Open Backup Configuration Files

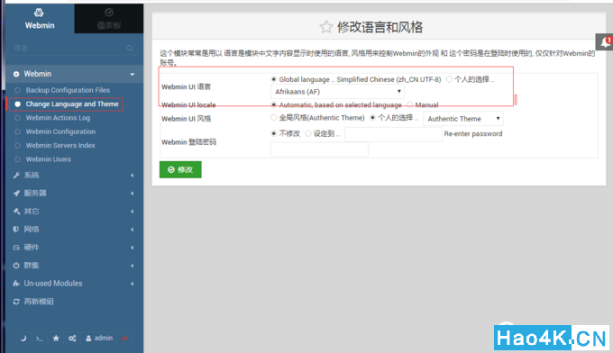68,90
